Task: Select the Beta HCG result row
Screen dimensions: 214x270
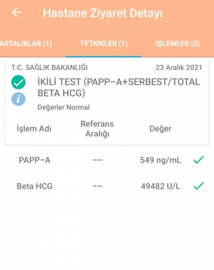Action: 107,186
